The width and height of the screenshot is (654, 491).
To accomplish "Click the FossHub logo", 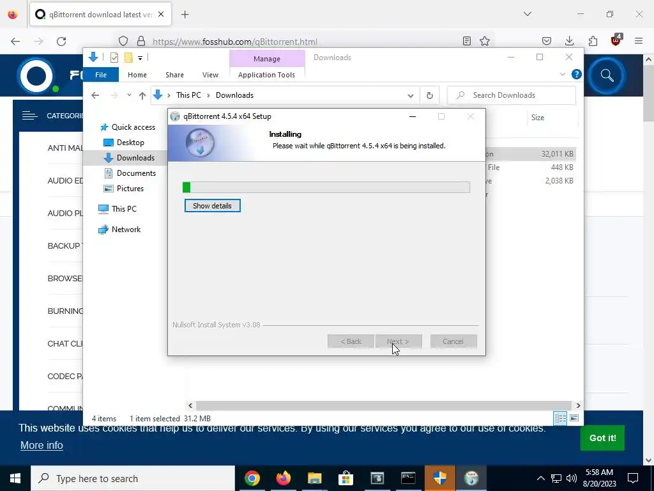I will tap(36, 76).
